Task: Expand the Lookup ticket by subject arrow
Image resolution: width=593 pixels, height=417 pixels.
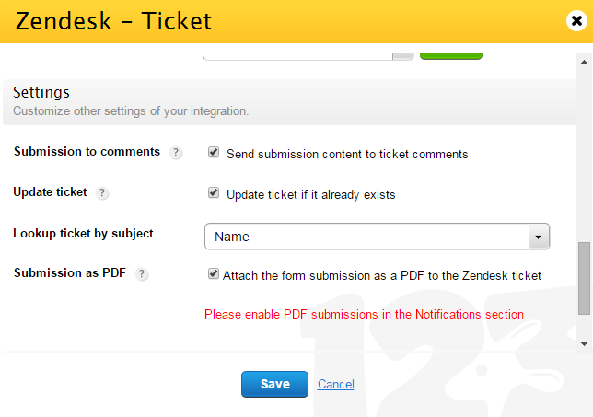Action: click(539, 237)
